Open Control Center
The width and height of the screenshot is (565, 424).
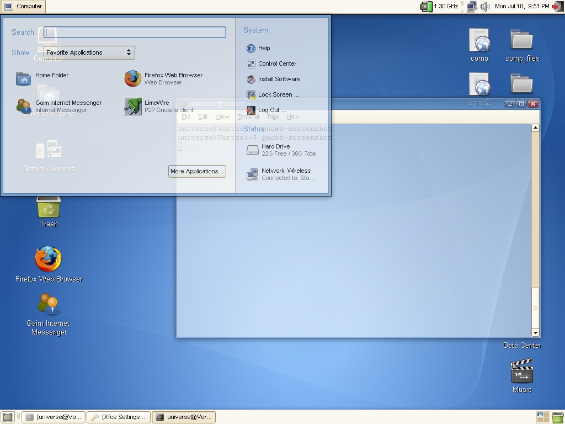(x=271, y=63)
